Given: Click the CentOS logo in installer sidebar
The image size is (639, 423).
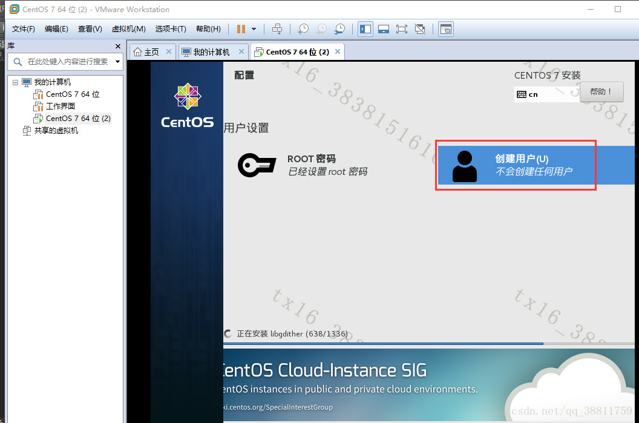Looking at the screenshot, I should 188,105.
